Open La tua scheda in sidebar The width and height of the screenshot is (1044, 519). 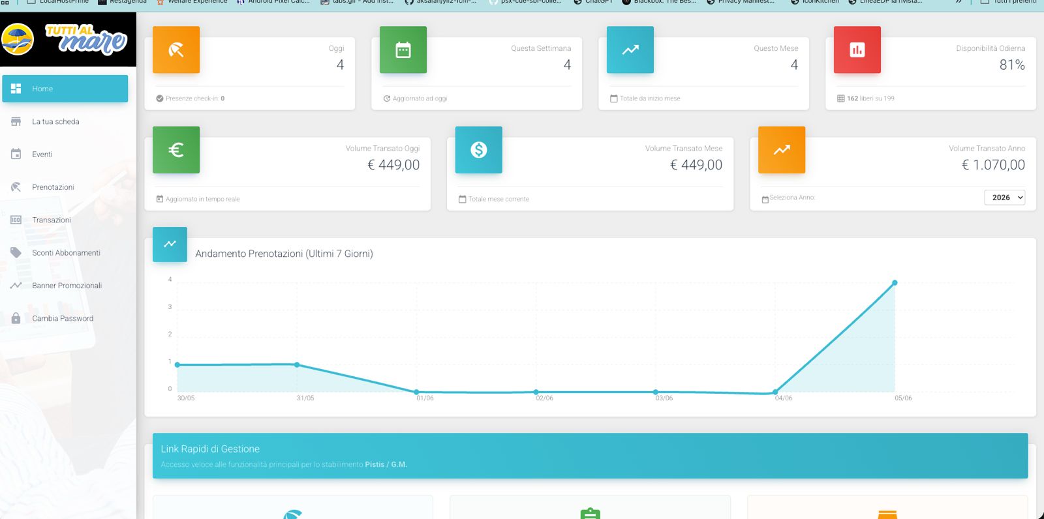(x=65, y=121)
